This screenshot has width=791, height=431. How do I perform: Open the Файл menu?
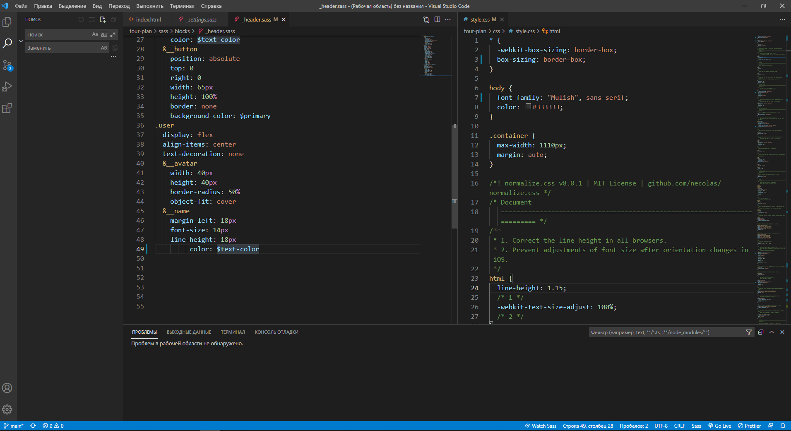21,6
